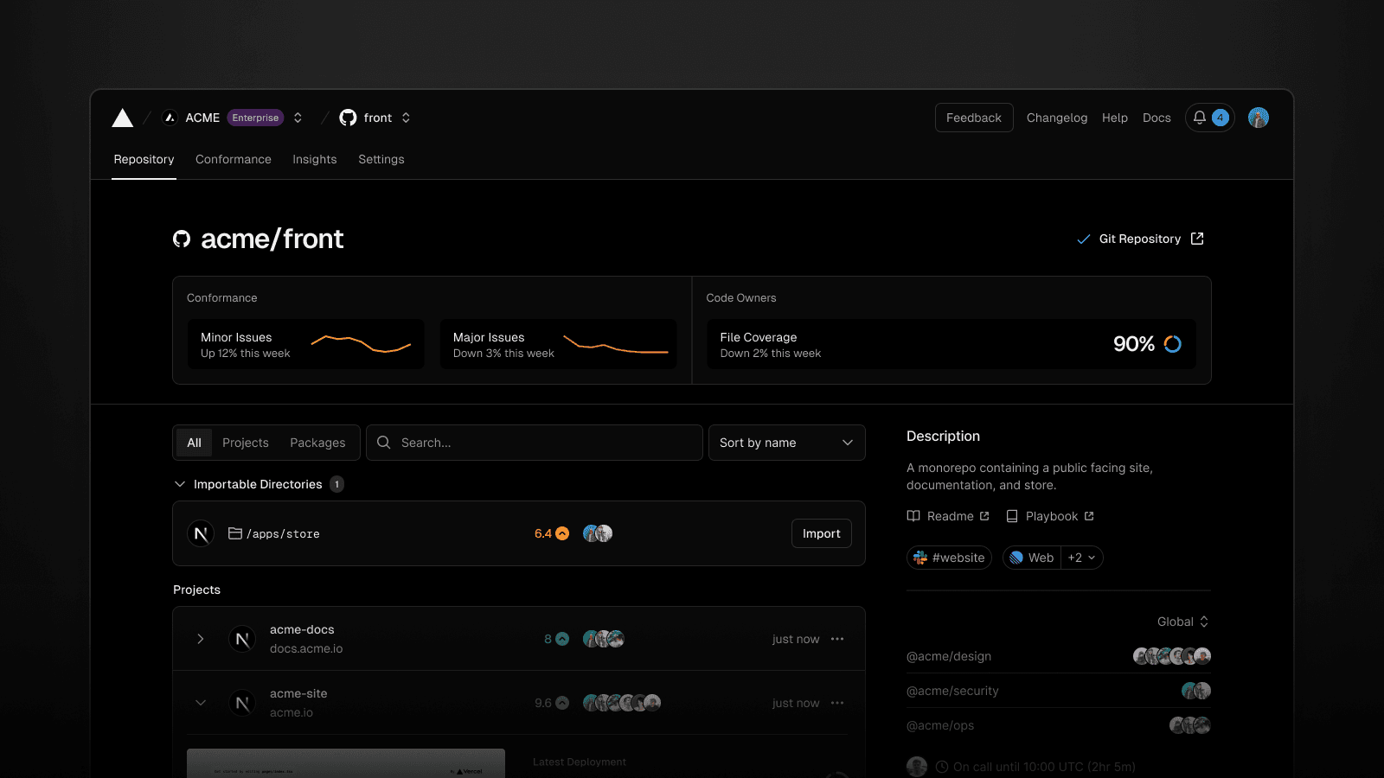Switch to the Conformance tab

[x=233, y=159]
